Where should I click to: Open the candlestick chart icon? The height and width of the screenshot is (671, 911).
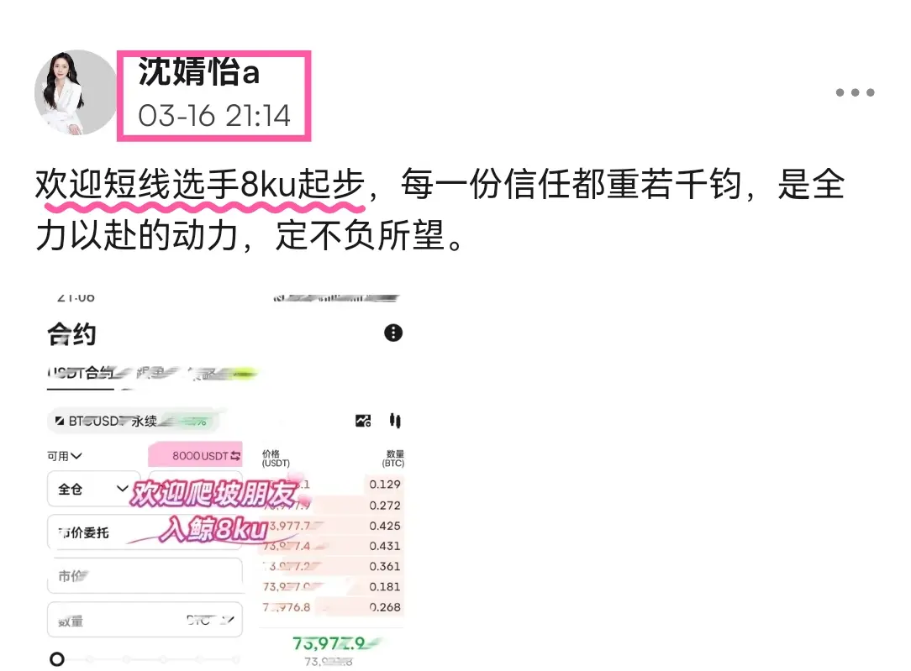tap(395, 420)
